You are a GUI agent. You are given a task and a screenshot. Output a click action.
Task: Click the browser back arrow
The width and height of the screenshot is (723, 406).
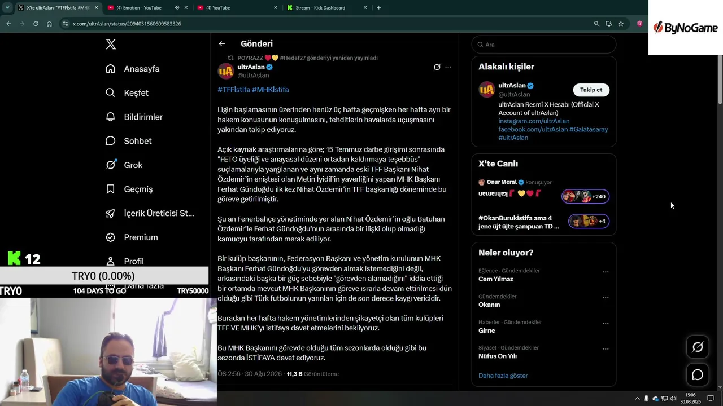point(8,24)
